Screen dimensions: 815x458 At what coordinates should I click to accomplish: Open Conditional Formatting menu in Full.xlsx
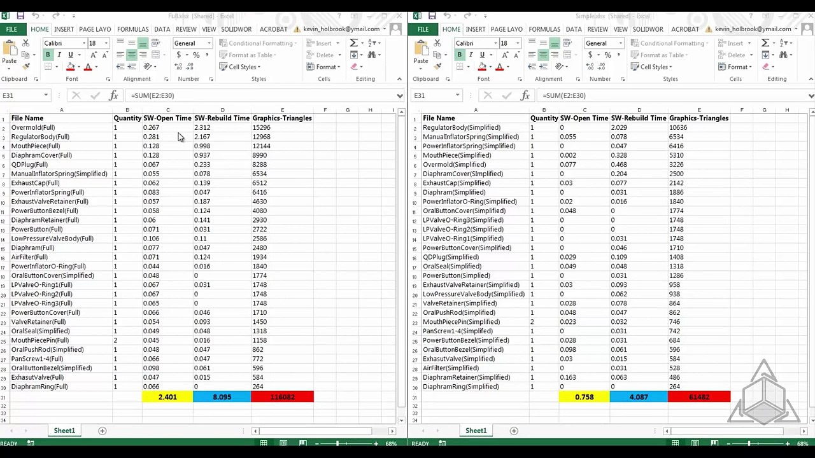(257, 43)
